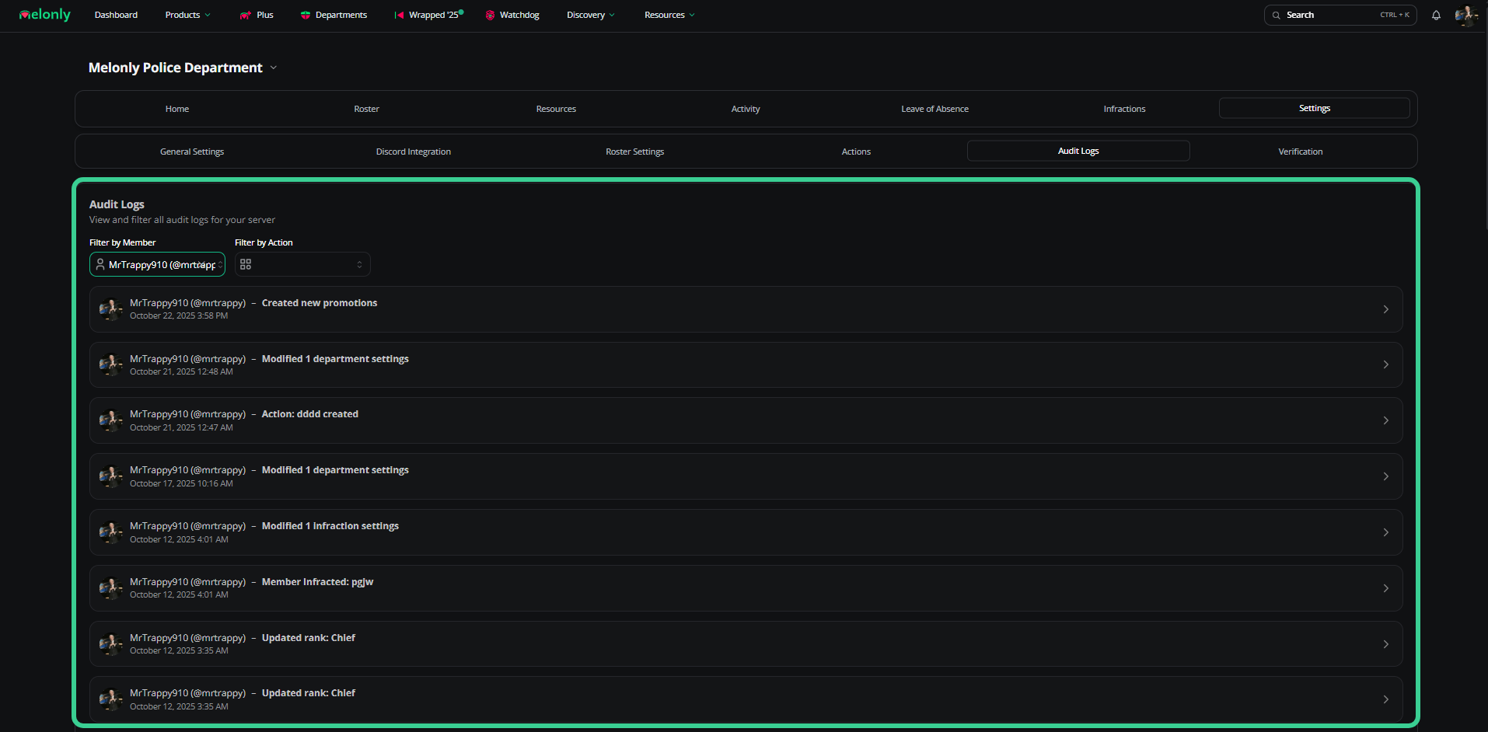Open the Leave of Absence tab
The height and width of the screenshot is (732, 1488).
(935, 109)
